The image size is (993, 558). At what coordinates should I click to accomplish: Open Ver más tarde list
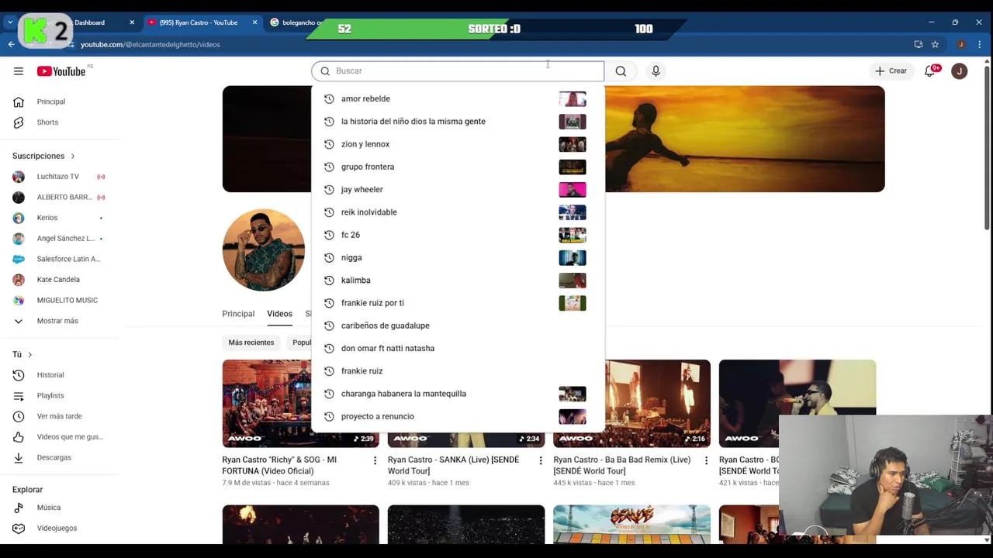59,416
